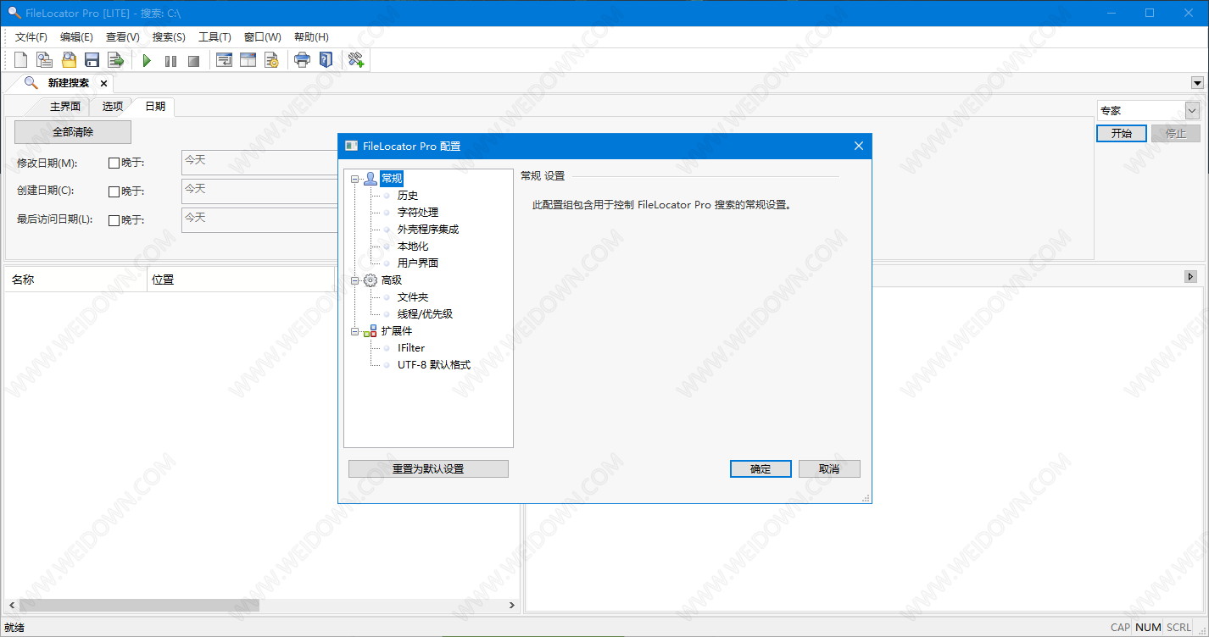Viewport: 1209px width, 637px height.
Task: Switch to the 主界面 tab
Action: pos(65,107)
